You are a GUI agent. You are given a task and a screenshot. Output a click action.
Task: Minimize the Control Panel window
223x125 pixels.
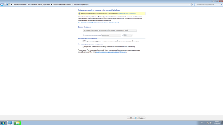(213, 1)
